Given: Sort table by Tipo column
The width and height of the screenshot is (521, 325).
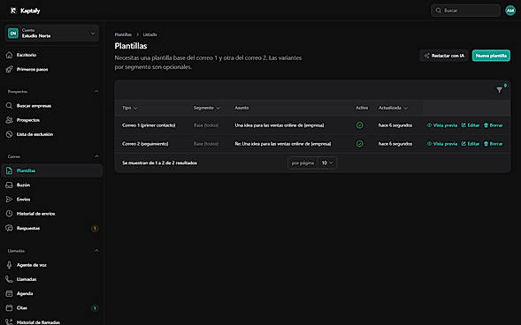Looking at the screenshot, I should 129,108.
